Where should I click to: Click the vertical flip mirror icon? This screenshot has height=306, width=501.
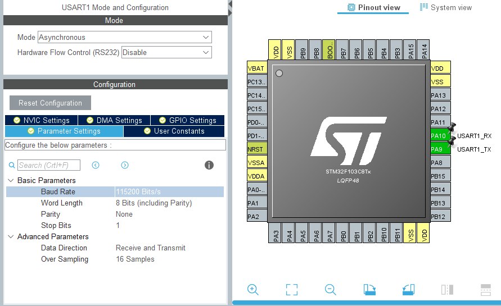tap(448, 289)
